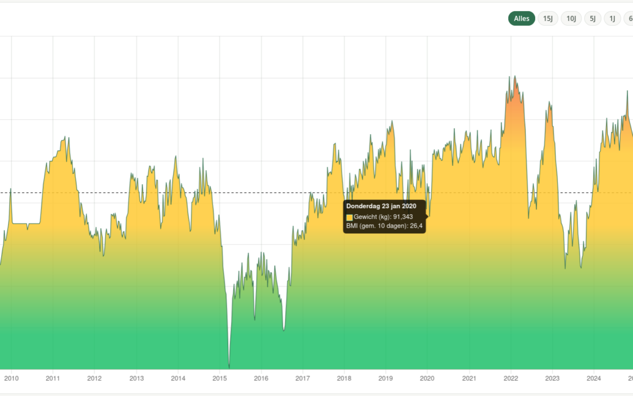Choose the 2017 label on the axis
Image resolution: width=633 pixels, height=396 pixels.
[x=303, y=378]
